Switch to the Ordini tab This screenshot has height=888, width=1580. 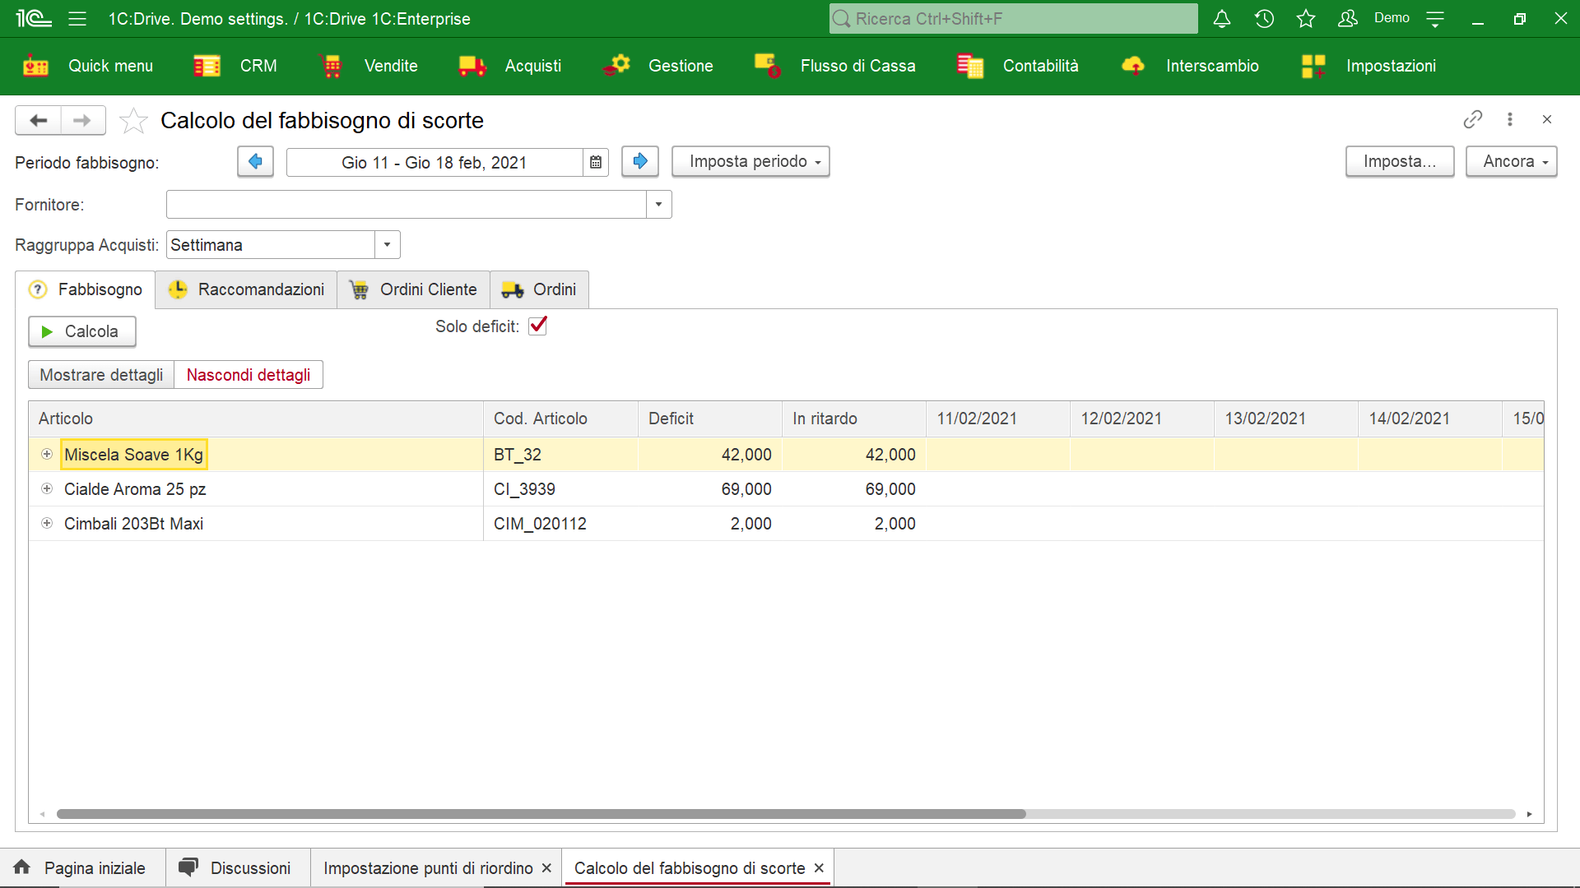[539, 289]
